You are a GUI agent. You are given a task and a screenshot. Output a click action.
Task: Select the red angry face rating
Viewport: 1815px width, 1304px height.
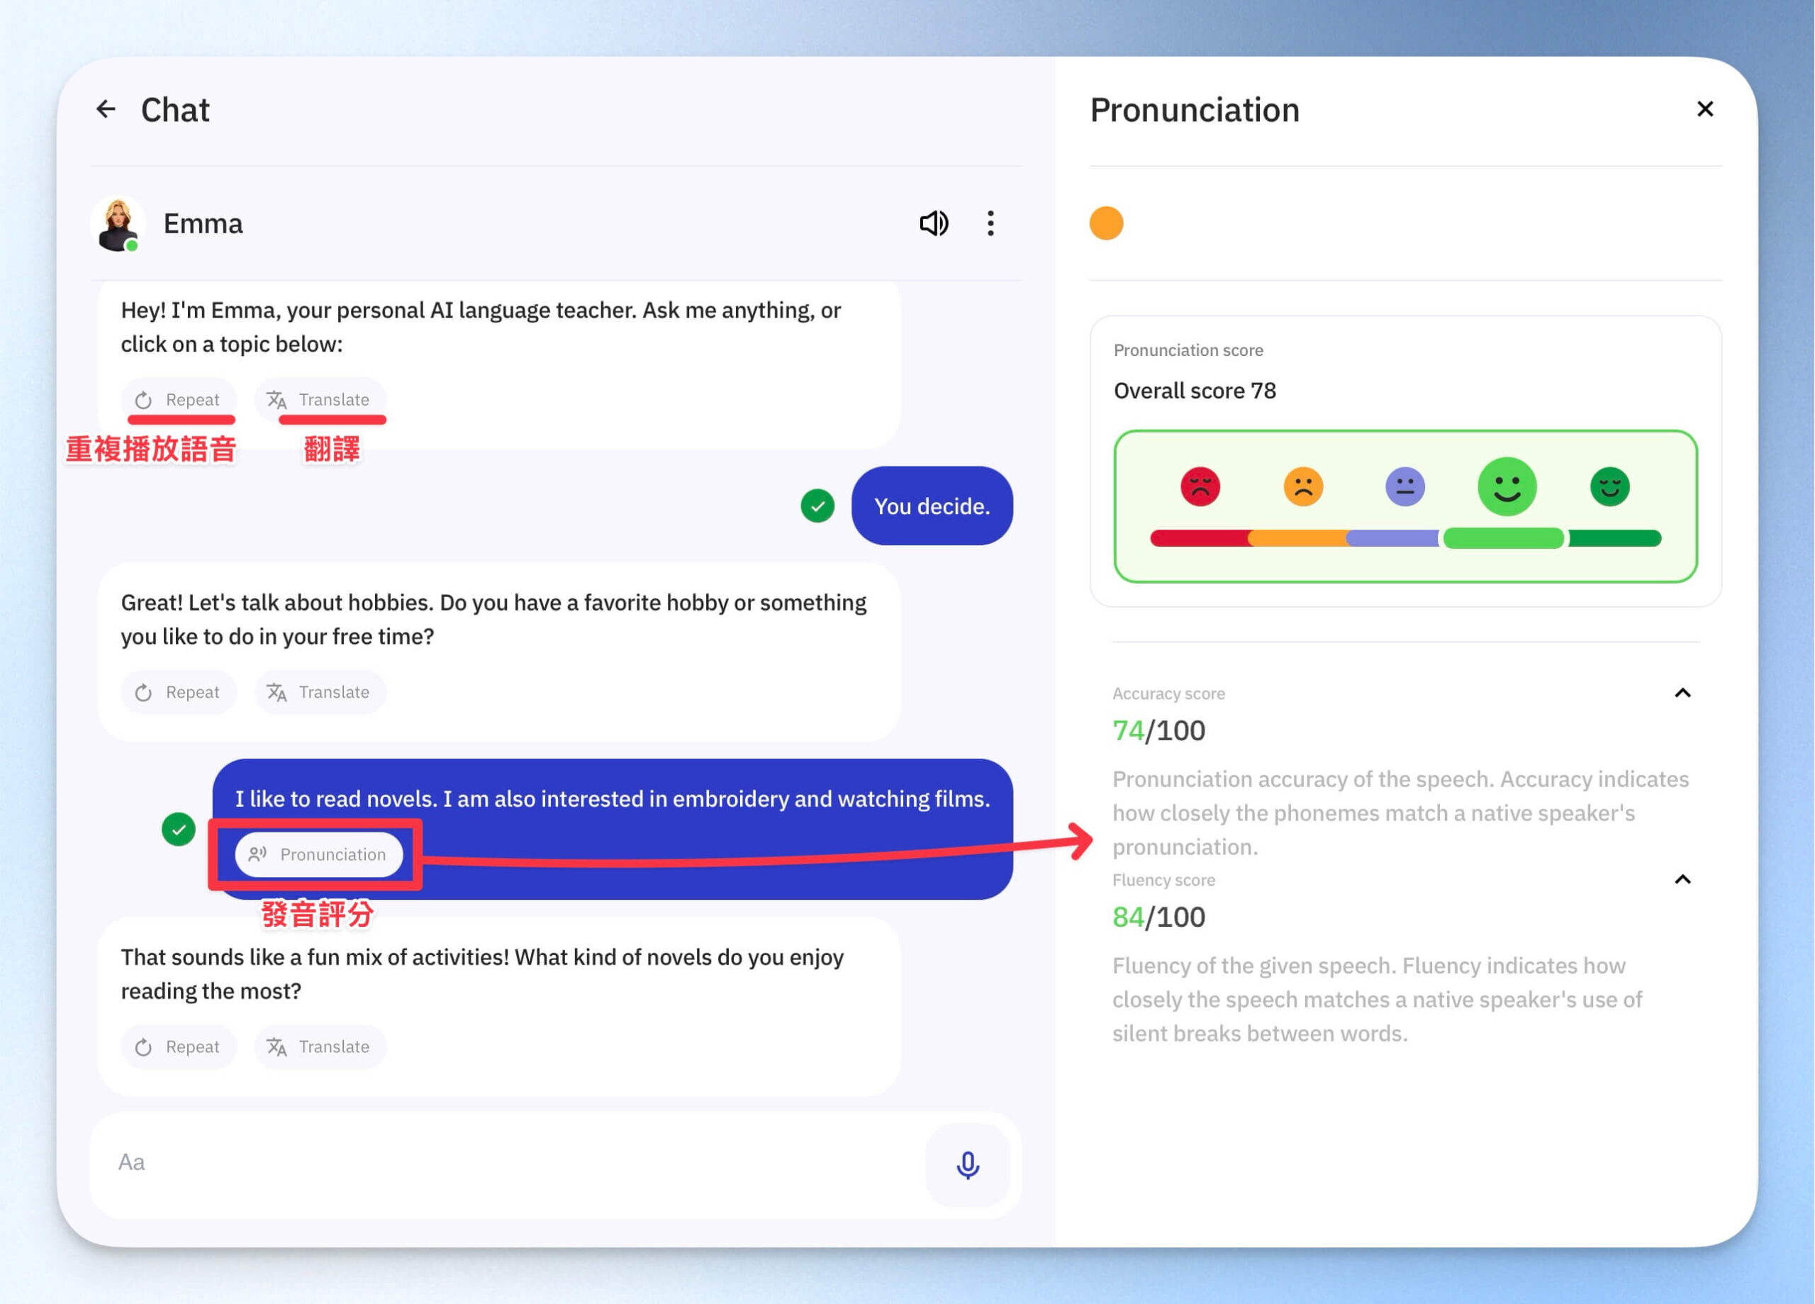pyautogui.click(x=1200, y=486)
